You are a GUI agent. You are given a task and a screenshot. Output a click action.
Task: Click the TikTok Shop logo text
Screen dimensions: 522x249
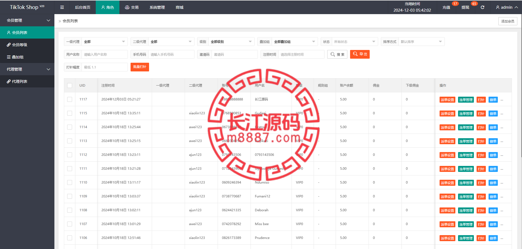pyautogui.click(x=27, y=7)
